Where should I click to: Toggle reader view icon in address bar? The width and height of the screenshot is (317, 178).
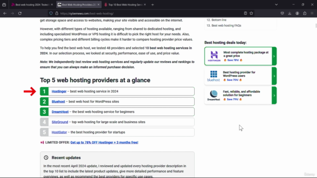(246, 13)
